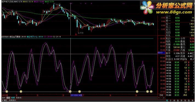The width and height of the screenshot is (195, 102).
Task: Open the 指标 indicator tab
Action: (4, 98)
